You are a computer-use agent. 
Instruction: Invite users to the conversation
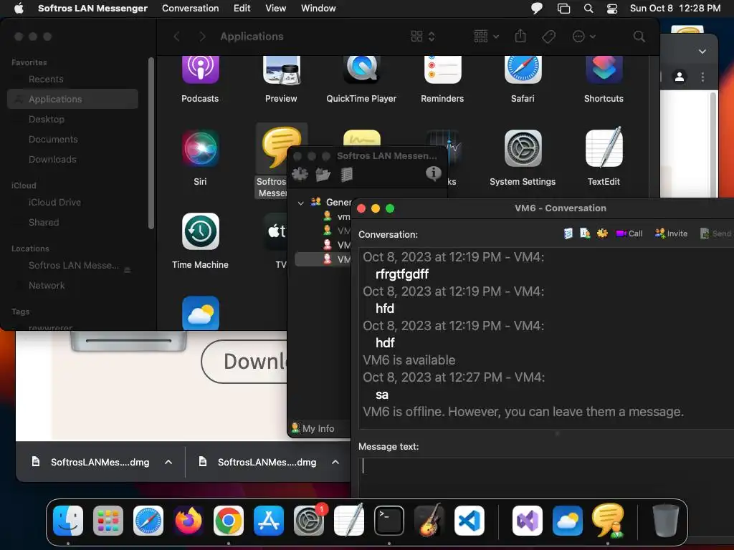671,233
